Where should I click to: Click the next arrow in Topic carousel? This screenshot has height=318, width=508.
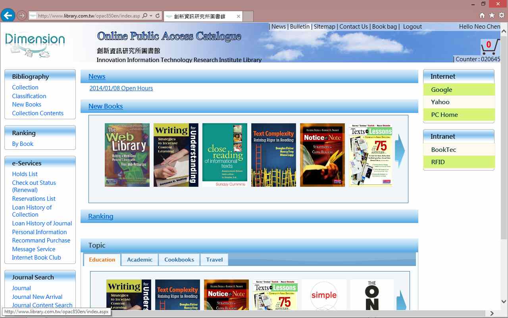pos(402,300)
